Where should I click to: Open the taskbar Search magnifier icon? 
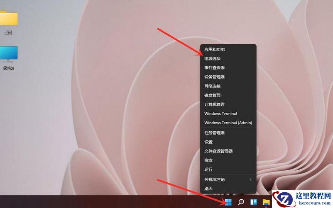point(241,202)
